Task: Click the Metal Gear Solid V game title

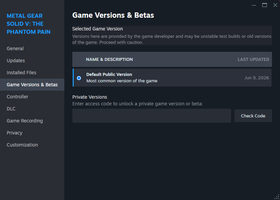Action: click(x=28, y=24)
